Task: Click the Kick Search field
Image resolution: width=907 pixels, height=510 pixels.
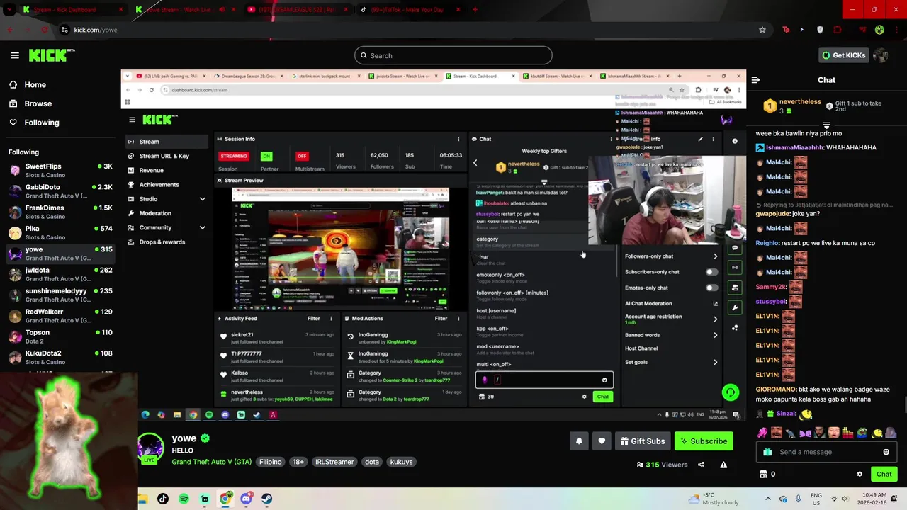Action: tap(453, 55)
